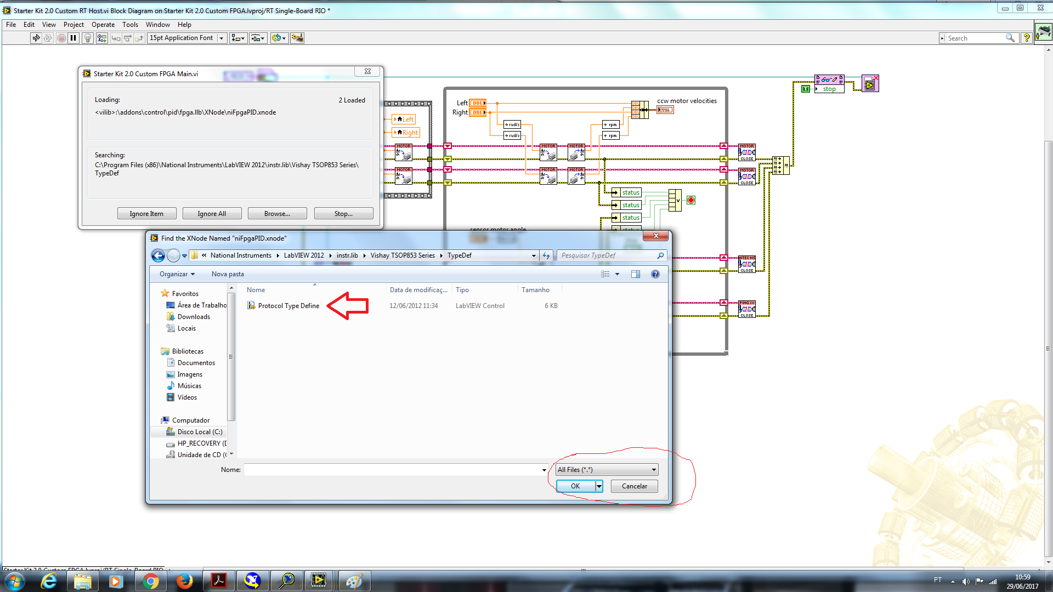Click the Step Out toolbar icon

click(x=139, y=38)
